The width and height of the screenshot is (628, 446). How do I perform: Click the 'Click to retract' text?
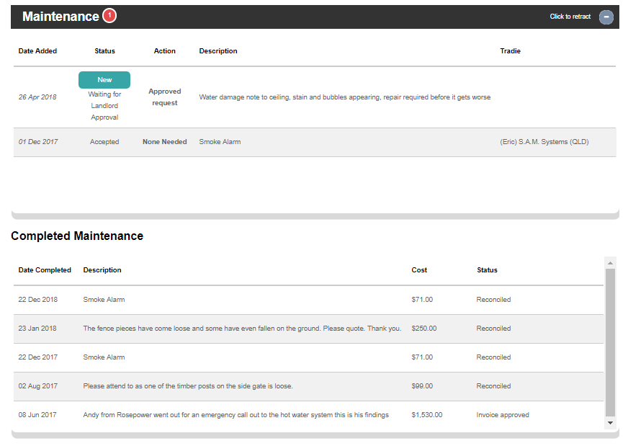570,17
